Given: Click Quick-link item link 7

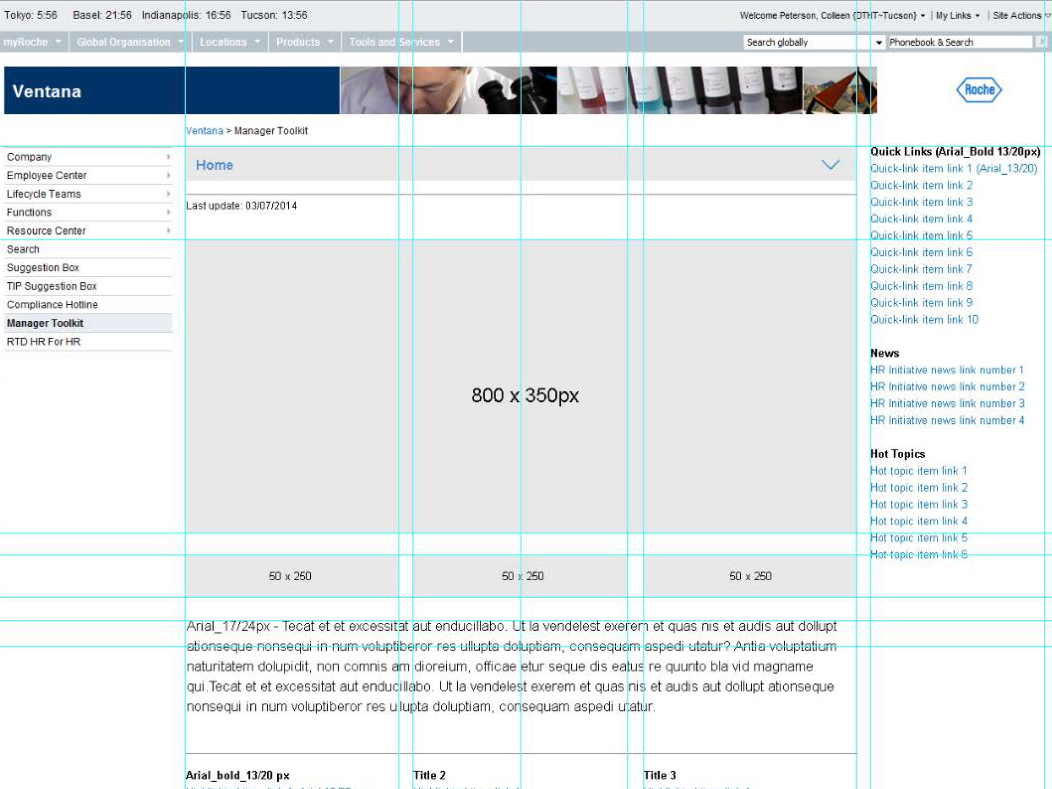Looking at the screenshot, I should (x=921, y=269).
